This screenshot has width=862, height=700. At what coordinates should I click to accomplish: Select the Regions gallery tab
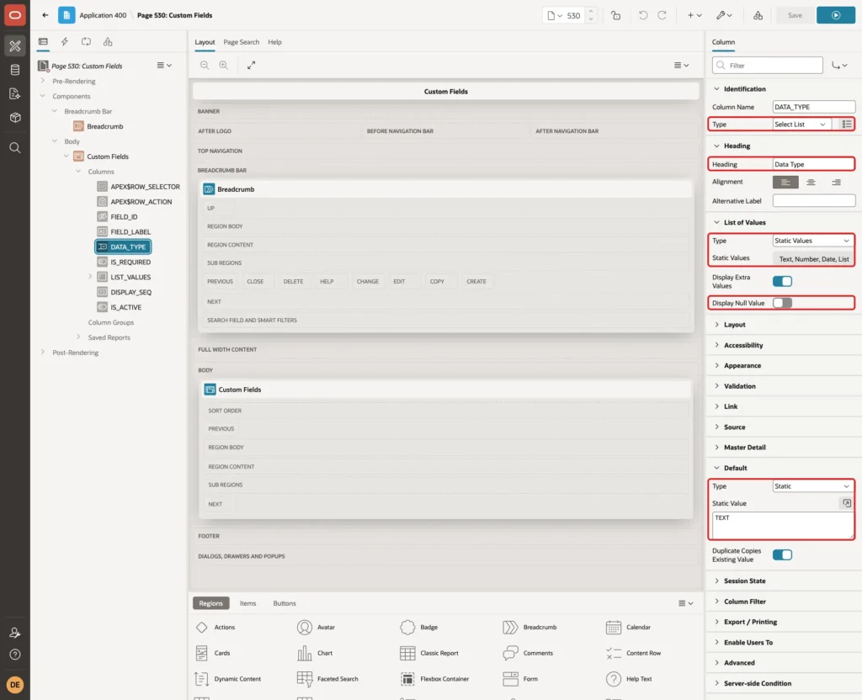[x=211, y=603]
